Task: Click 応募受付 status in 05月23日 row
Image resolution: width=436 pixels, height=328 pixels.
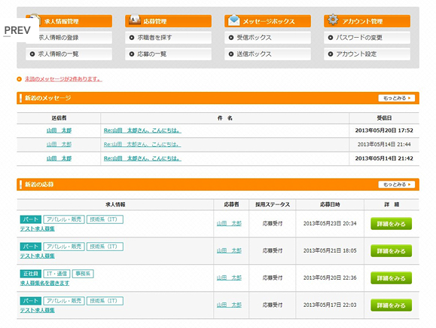Action: [x=273, y=223]
